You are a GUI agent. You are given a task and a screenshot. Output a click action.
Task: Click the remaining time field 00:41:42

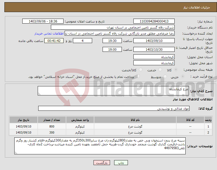point(54,41)
